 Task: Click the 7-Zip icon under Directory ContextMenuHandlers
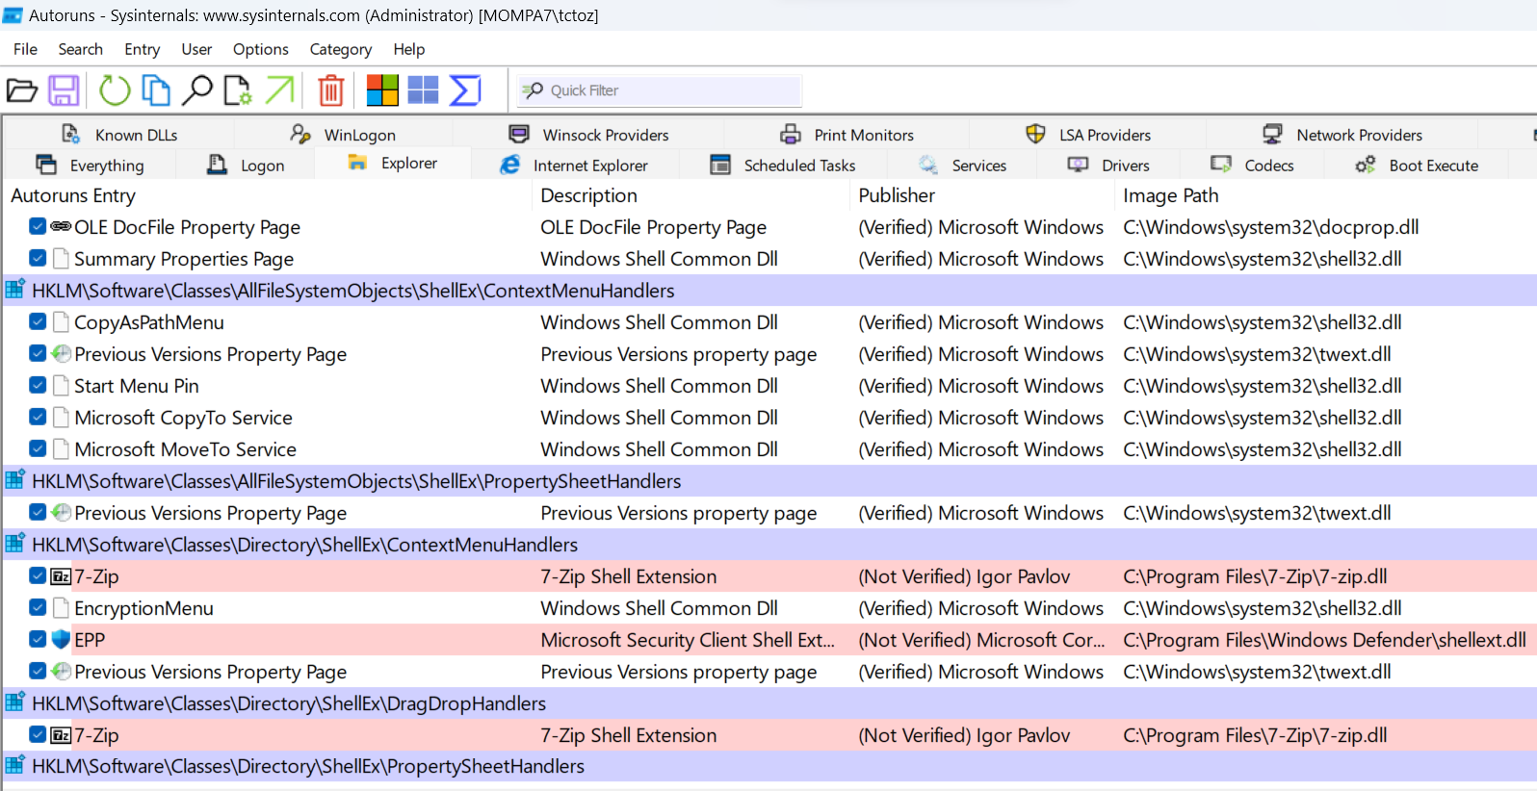[61, 575]
